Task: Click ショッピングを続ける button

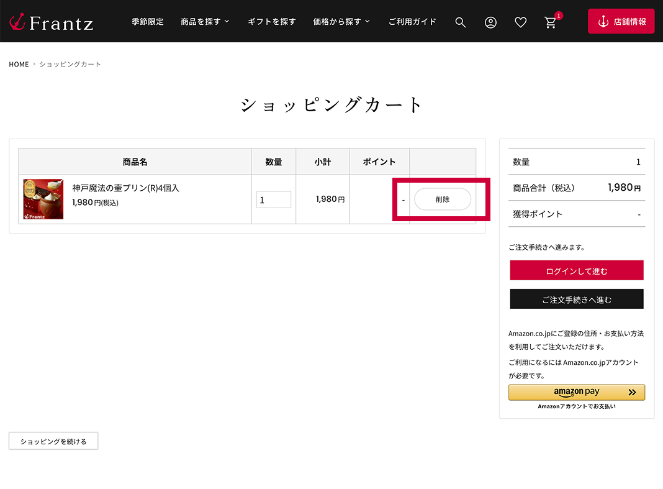Action: 53,441
